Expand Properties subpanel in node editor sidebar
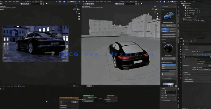Viewport: 211px width, 109px height. point(169,98)
